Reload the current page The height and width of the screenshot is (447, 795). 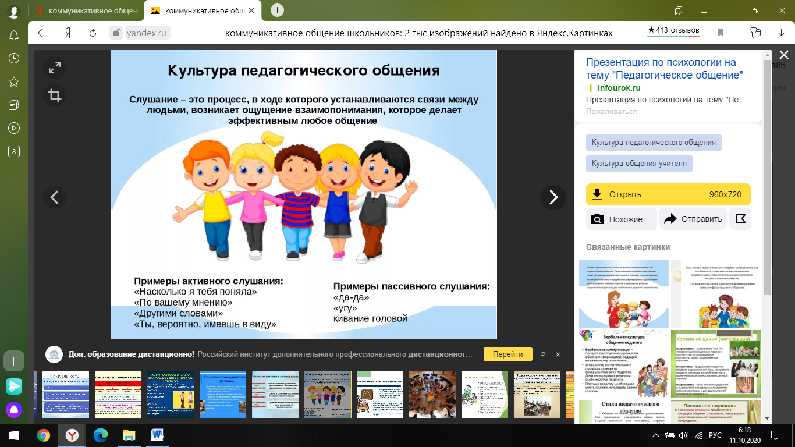pos(93,33)
